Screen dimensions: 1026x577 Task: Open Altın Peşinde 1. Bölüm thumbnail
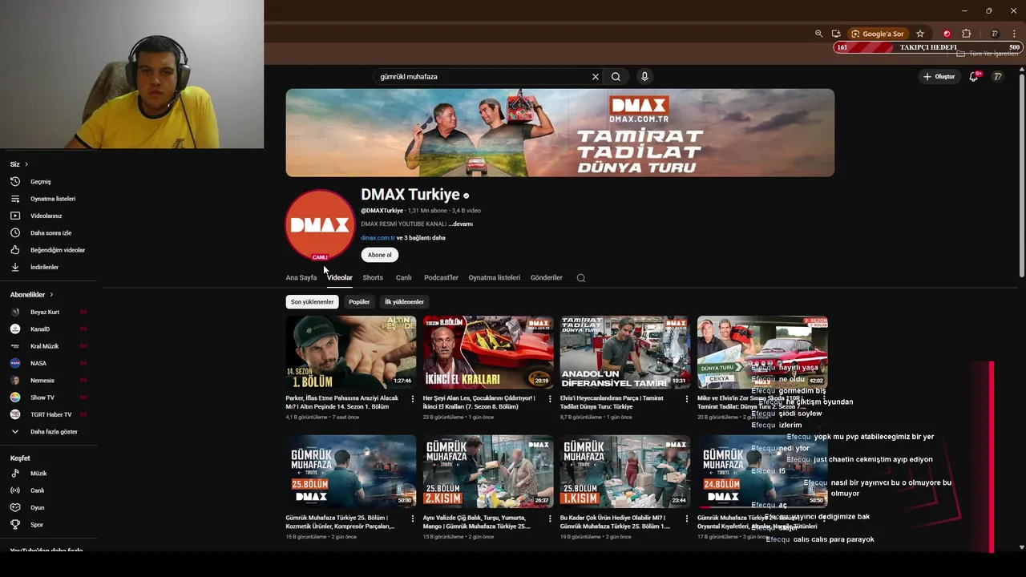click(x=351, y=353)
